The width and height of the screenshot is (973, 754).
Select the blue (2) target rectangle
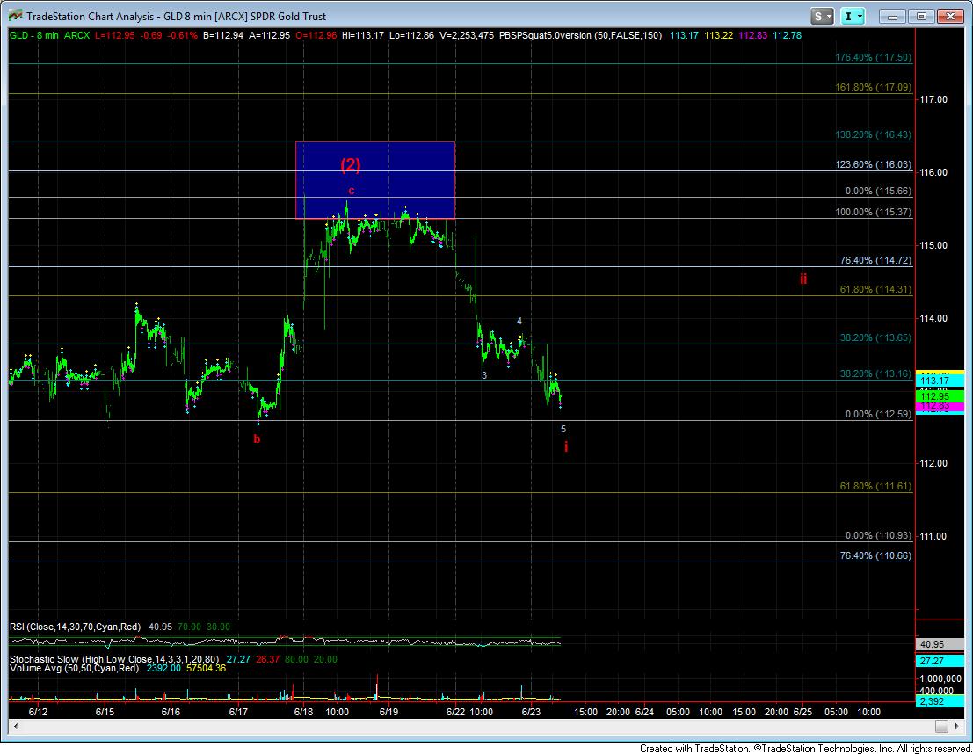[x=375, y=180]
